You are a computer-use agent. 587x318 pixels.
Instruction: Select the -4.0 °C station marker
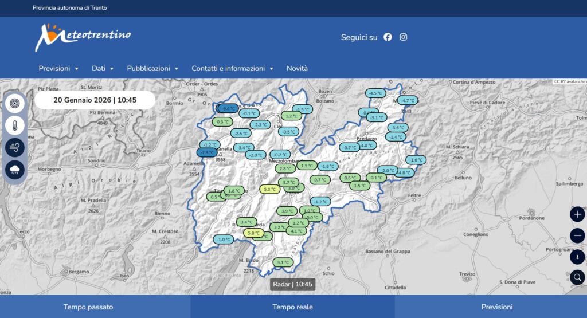click(366, 145)
